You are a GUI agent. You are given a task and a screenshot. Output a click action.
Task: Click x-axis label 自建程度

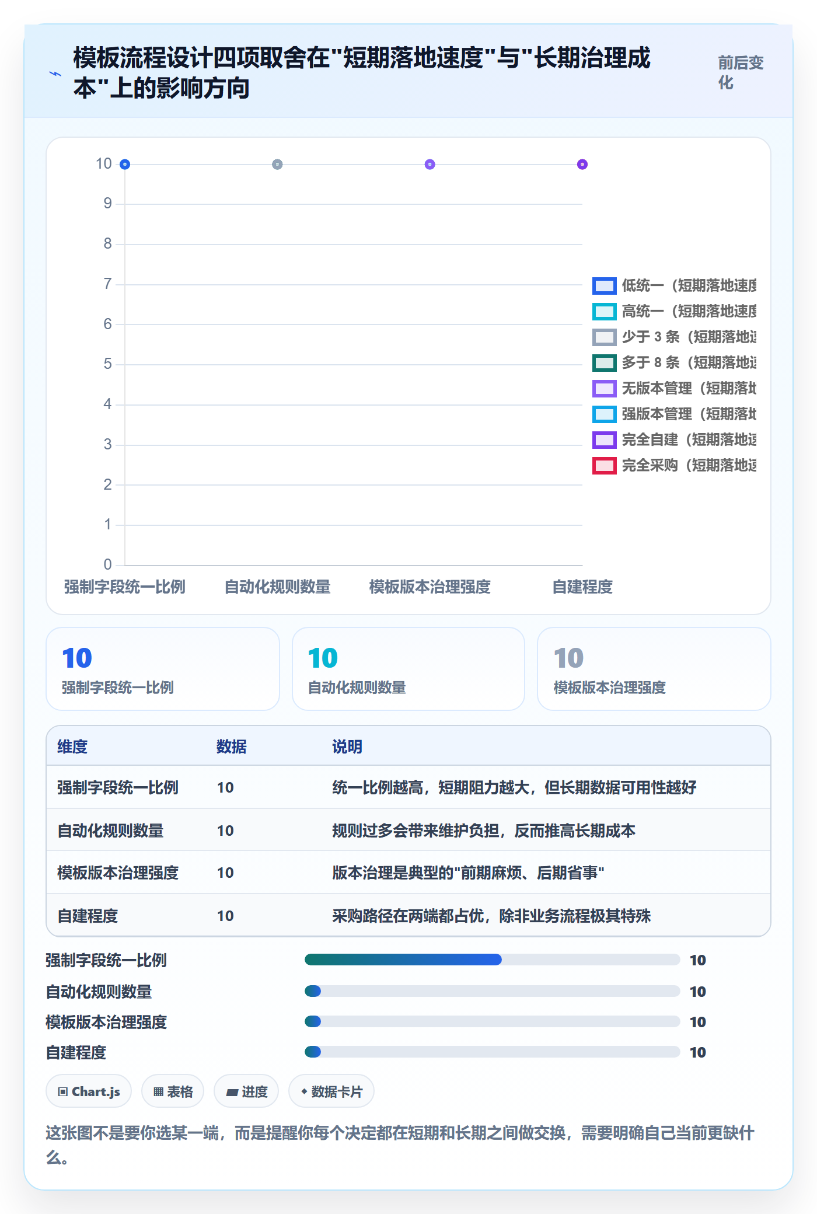point(582,587)
